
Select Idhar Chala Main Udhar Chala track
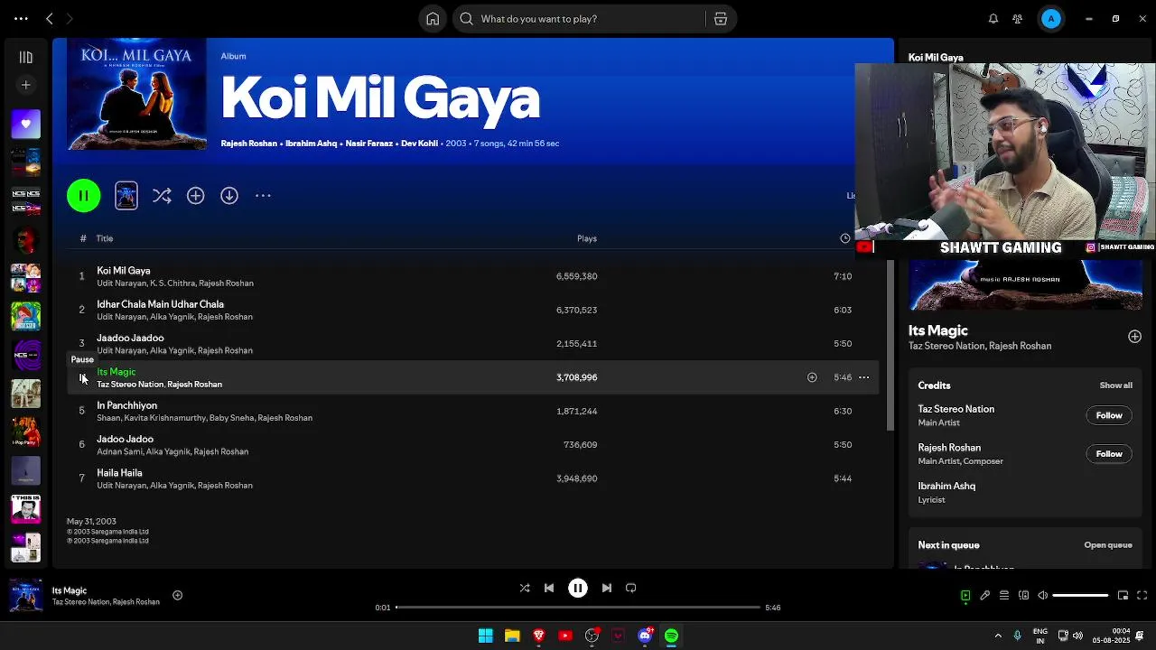tap(472, 310)
